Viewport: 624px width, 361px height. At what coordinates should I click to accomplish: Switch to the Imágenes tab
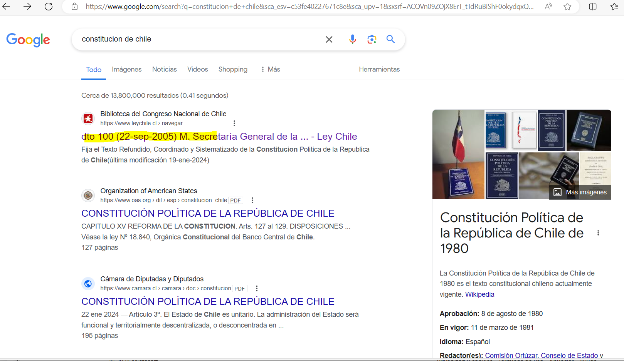127,69
